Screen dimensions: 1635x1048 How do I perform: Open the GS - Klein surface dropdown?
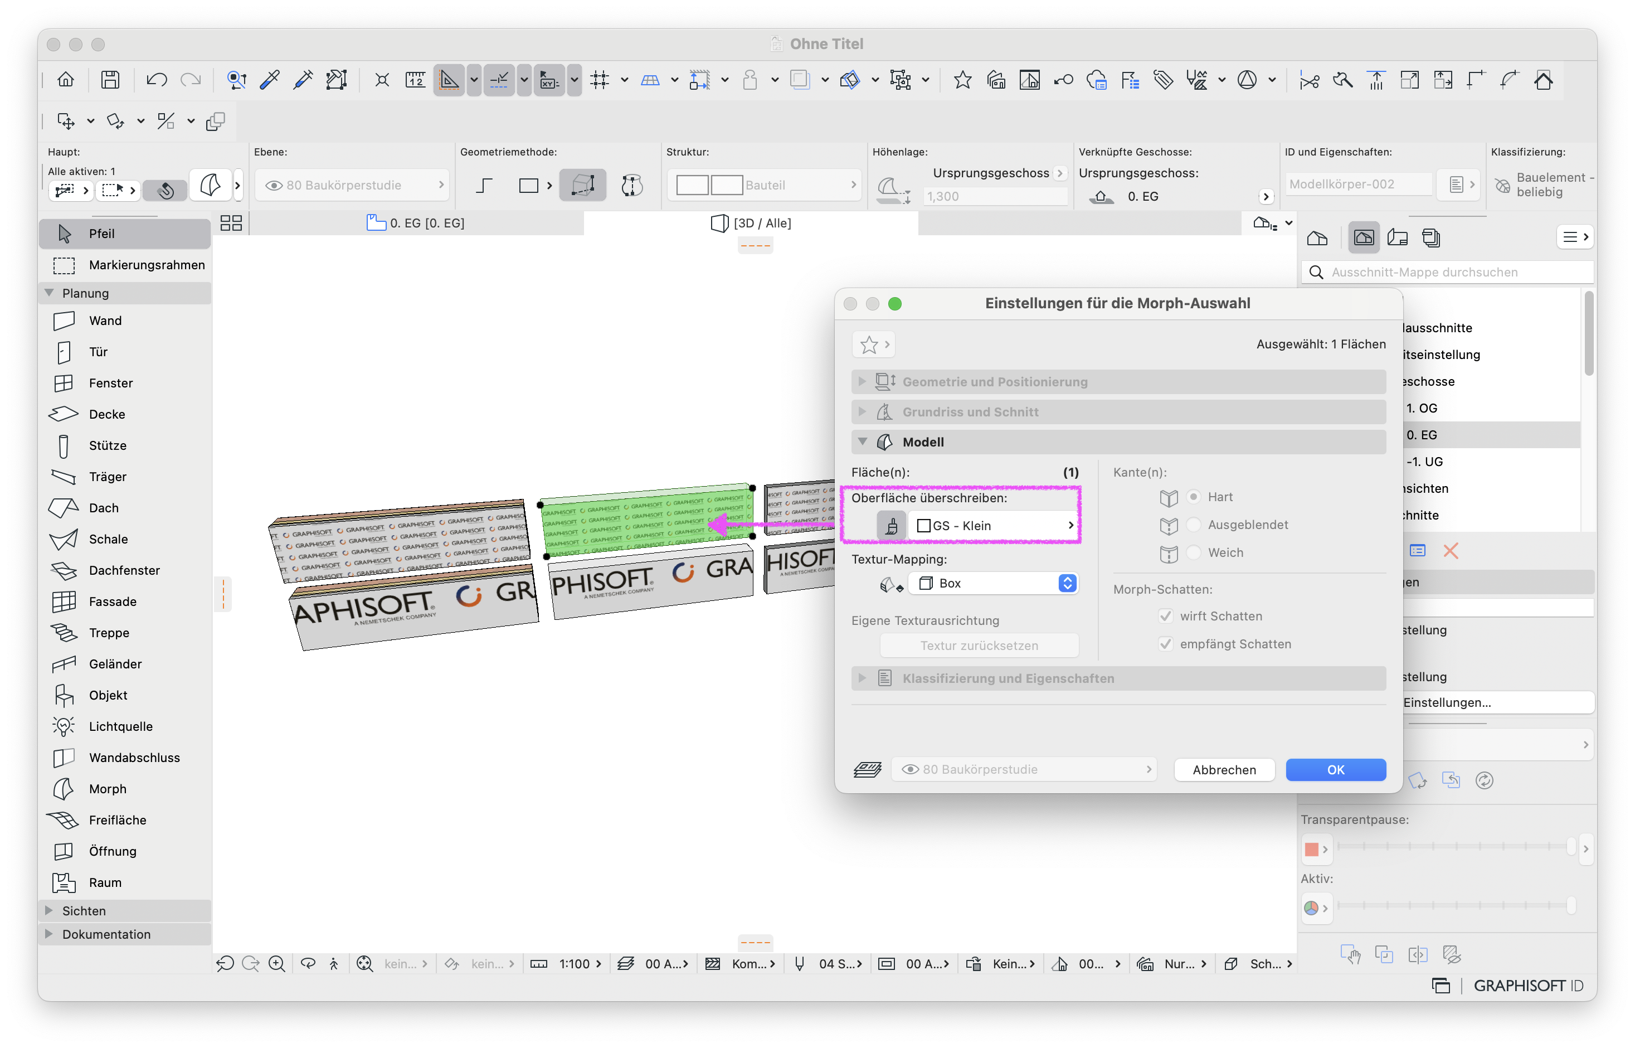click(x=994, y=526)
